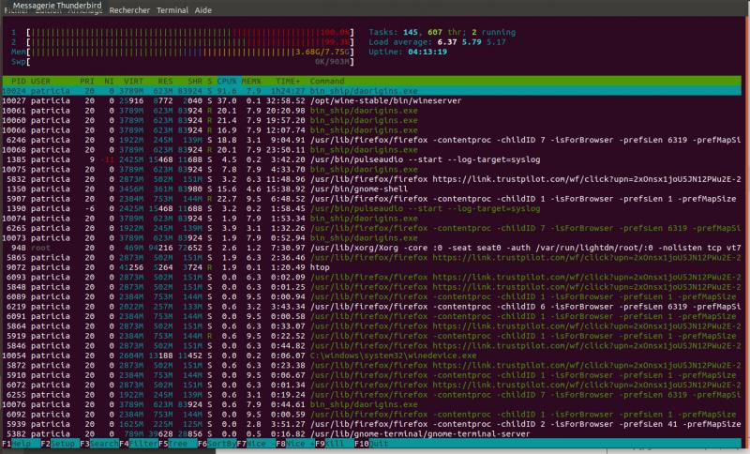Select firefox row with PID 6072
The height and width of the screenshot is (454, 750).
click(x=371, y=386)
